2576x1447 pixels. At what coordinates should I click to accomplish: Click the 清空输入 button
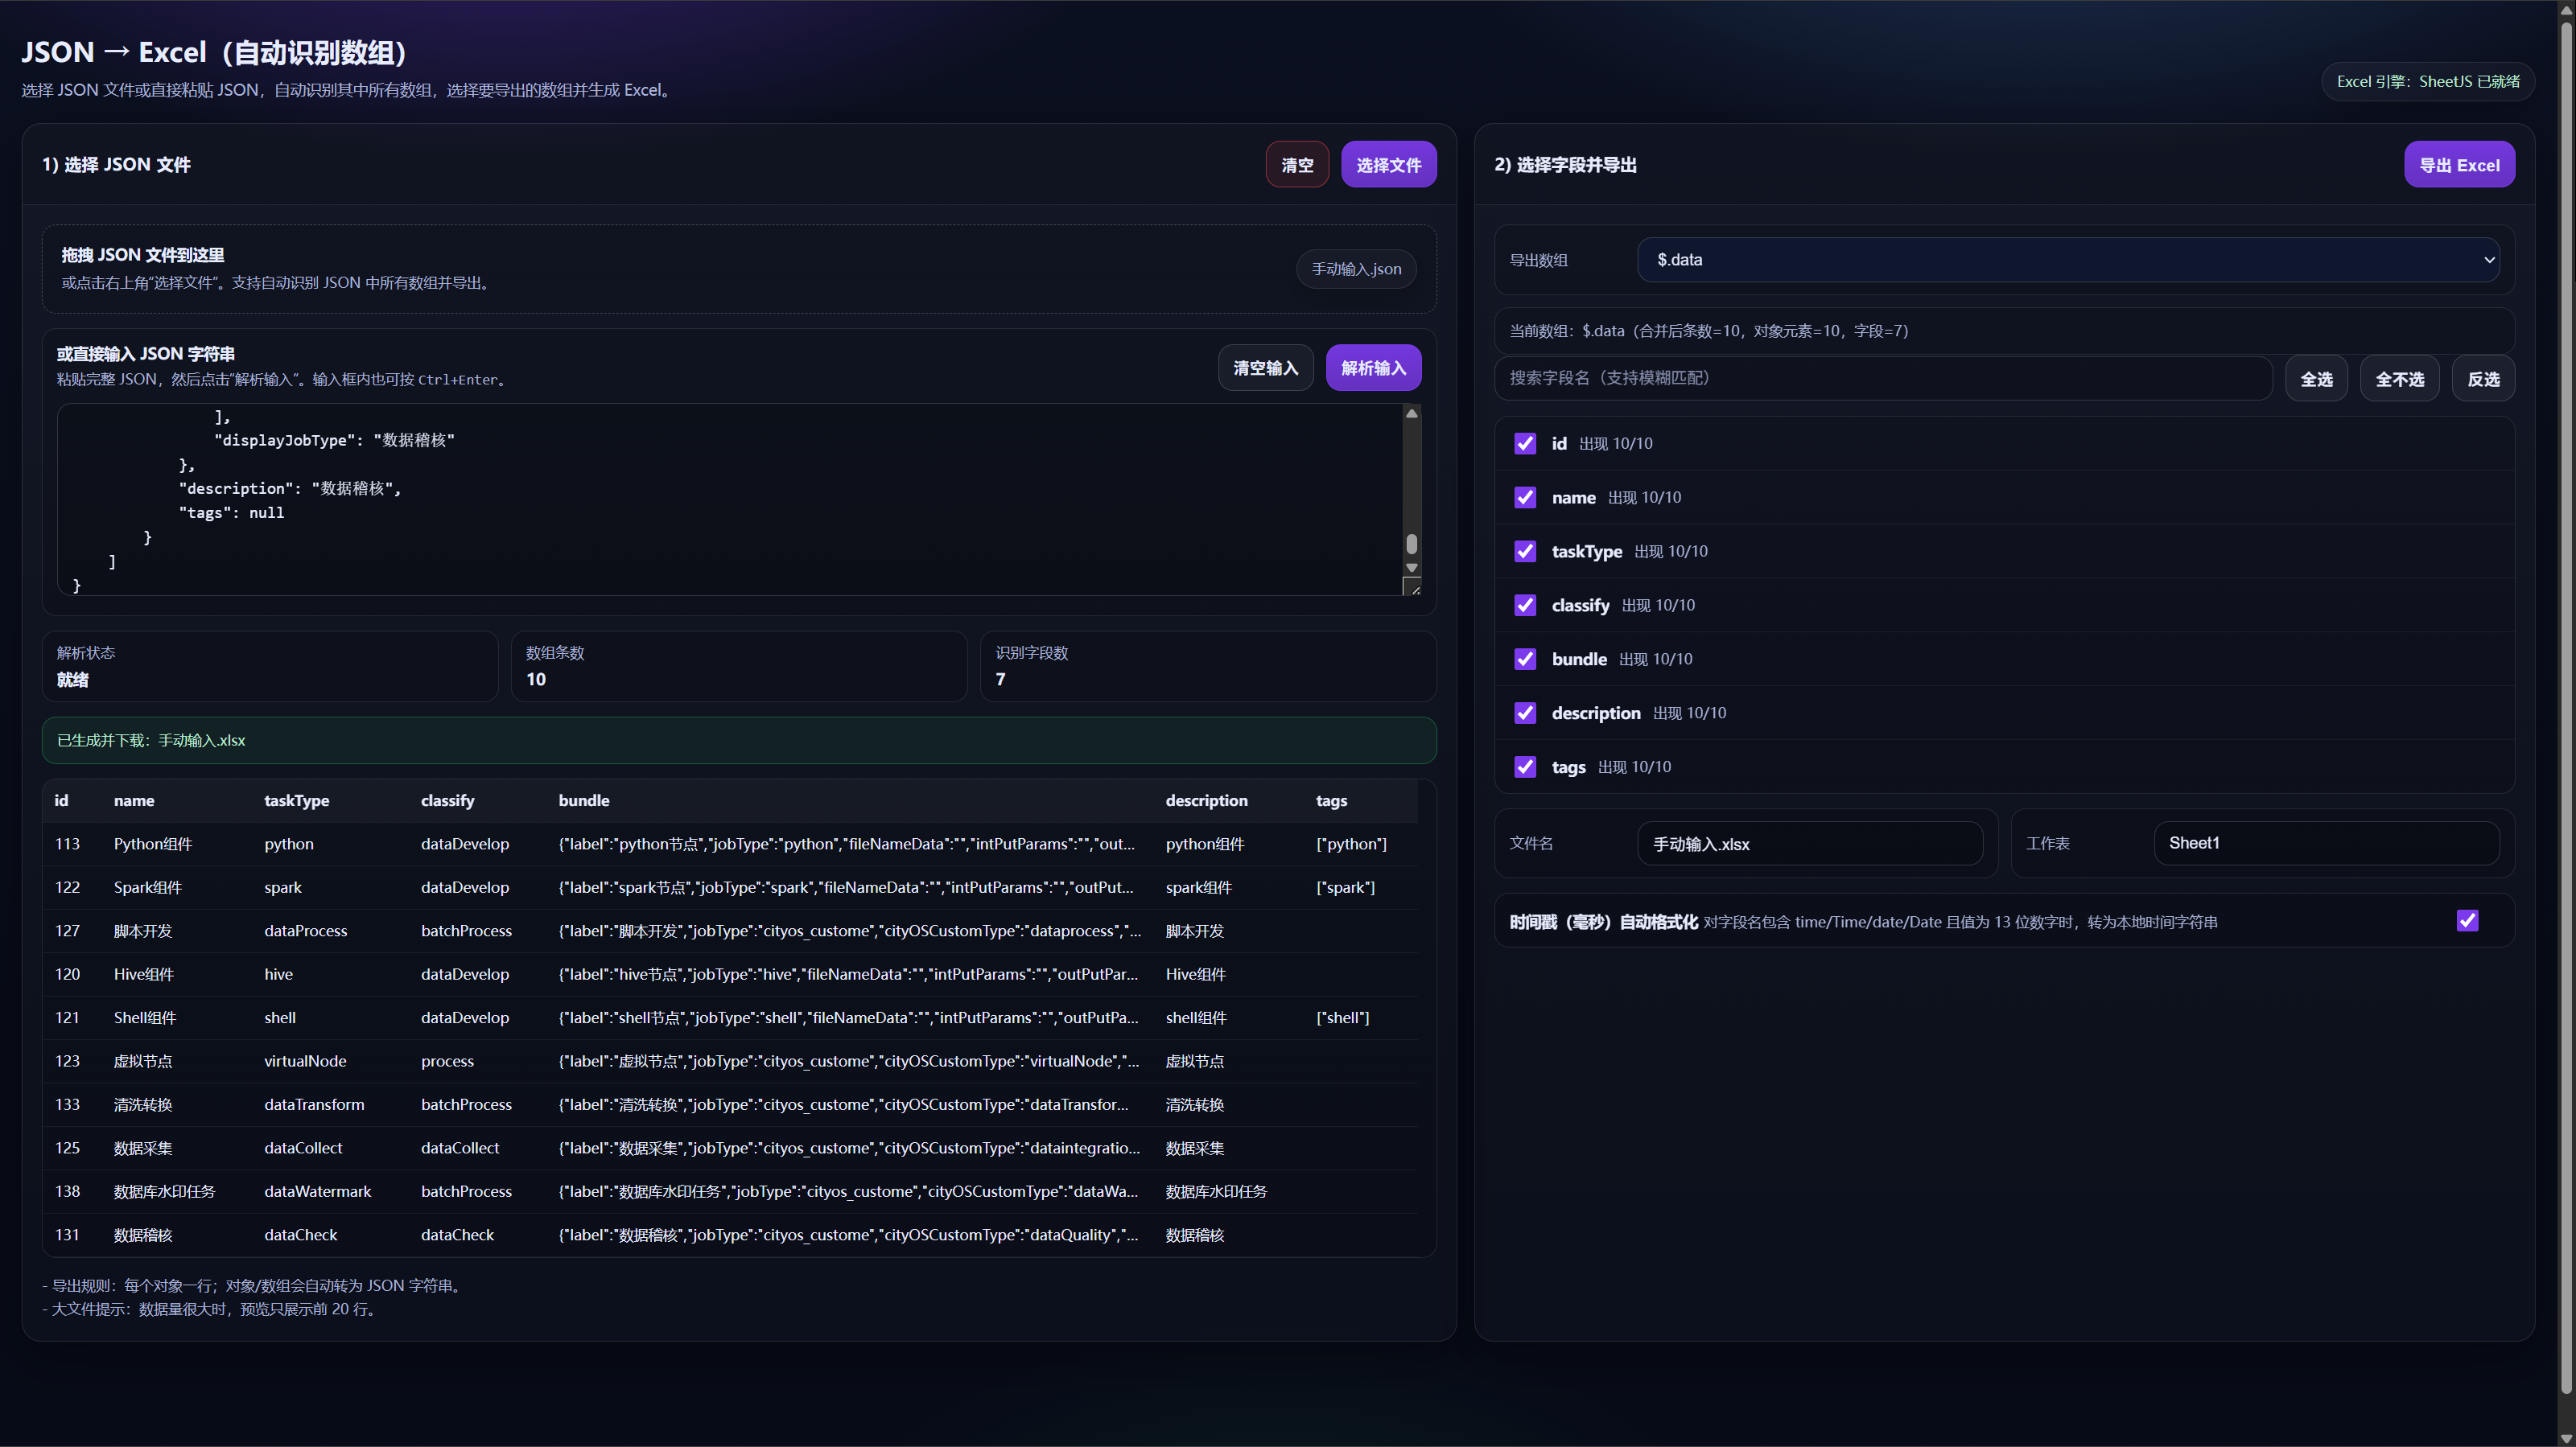tap(1265, 368)
